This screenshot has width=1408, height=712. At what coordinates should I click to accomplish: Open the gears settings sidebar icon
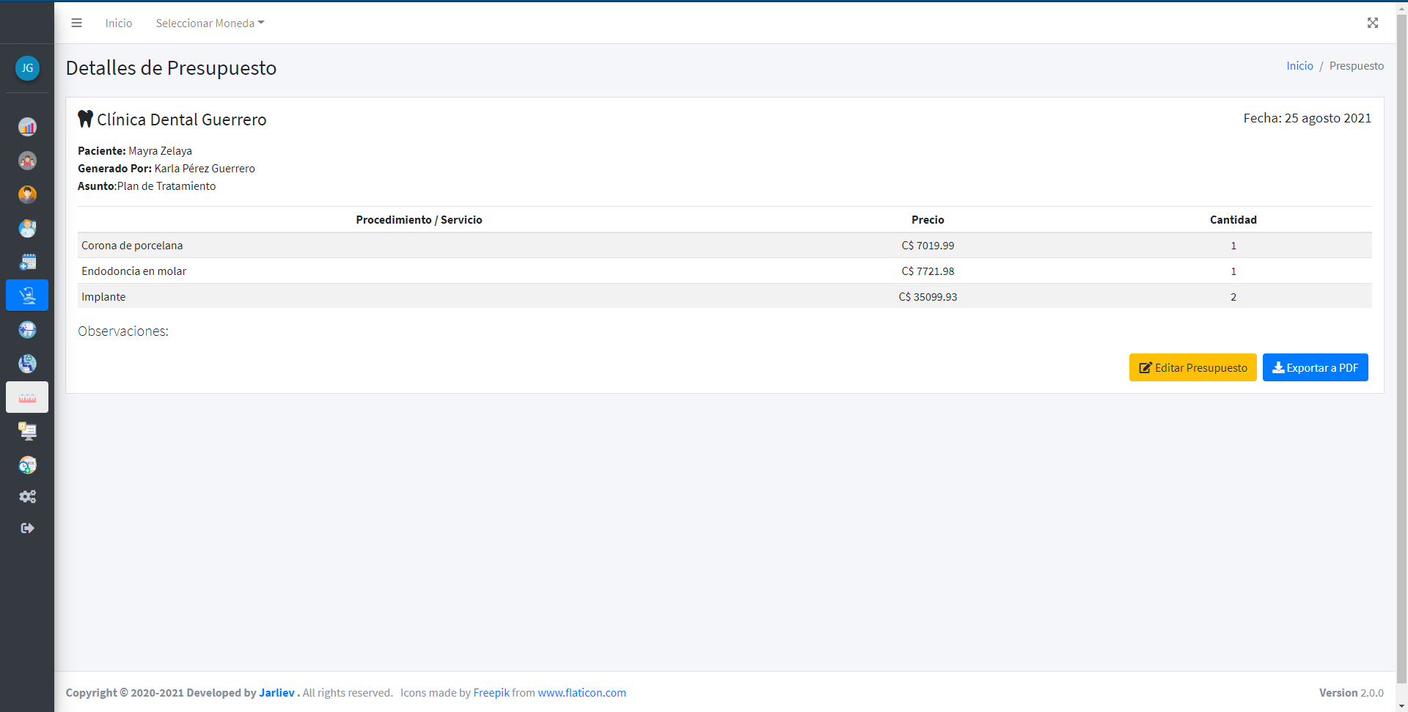pos(27,496)
